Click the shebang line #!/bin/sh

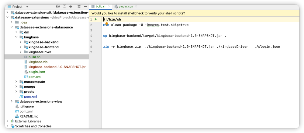(x=112, y=19)
